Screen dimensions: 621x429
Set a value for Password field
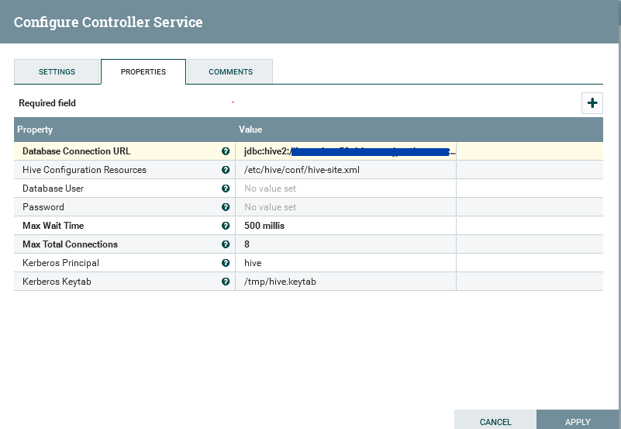(x=345, y=207)
